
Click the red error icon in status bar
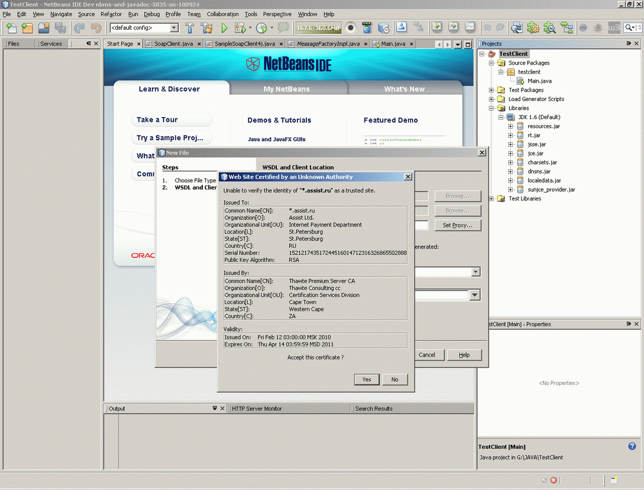[553, 480]
